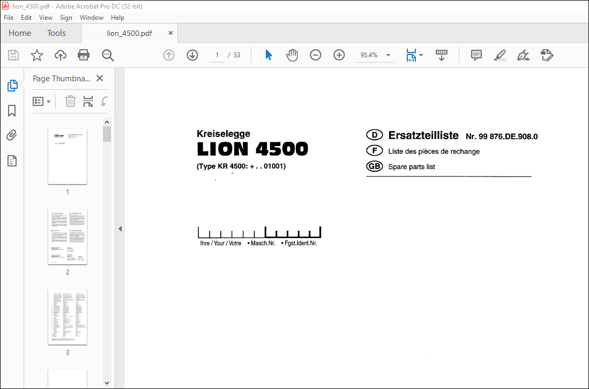Open the File menu

pyautogui.click(x=9, y=18)
